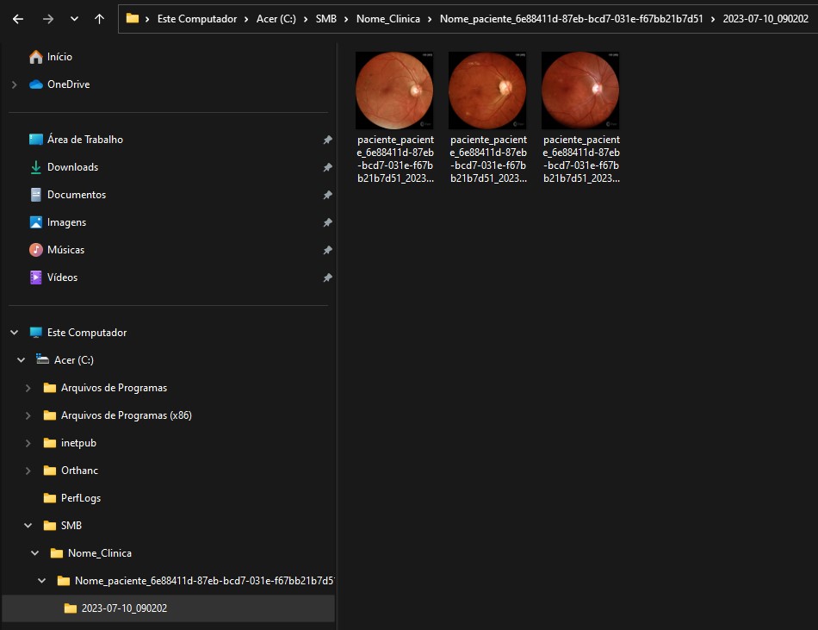The width and height of the screenshot is (818, 630).
Task: Expand the Orthanc folder node
Action: (x=28, y=471)
